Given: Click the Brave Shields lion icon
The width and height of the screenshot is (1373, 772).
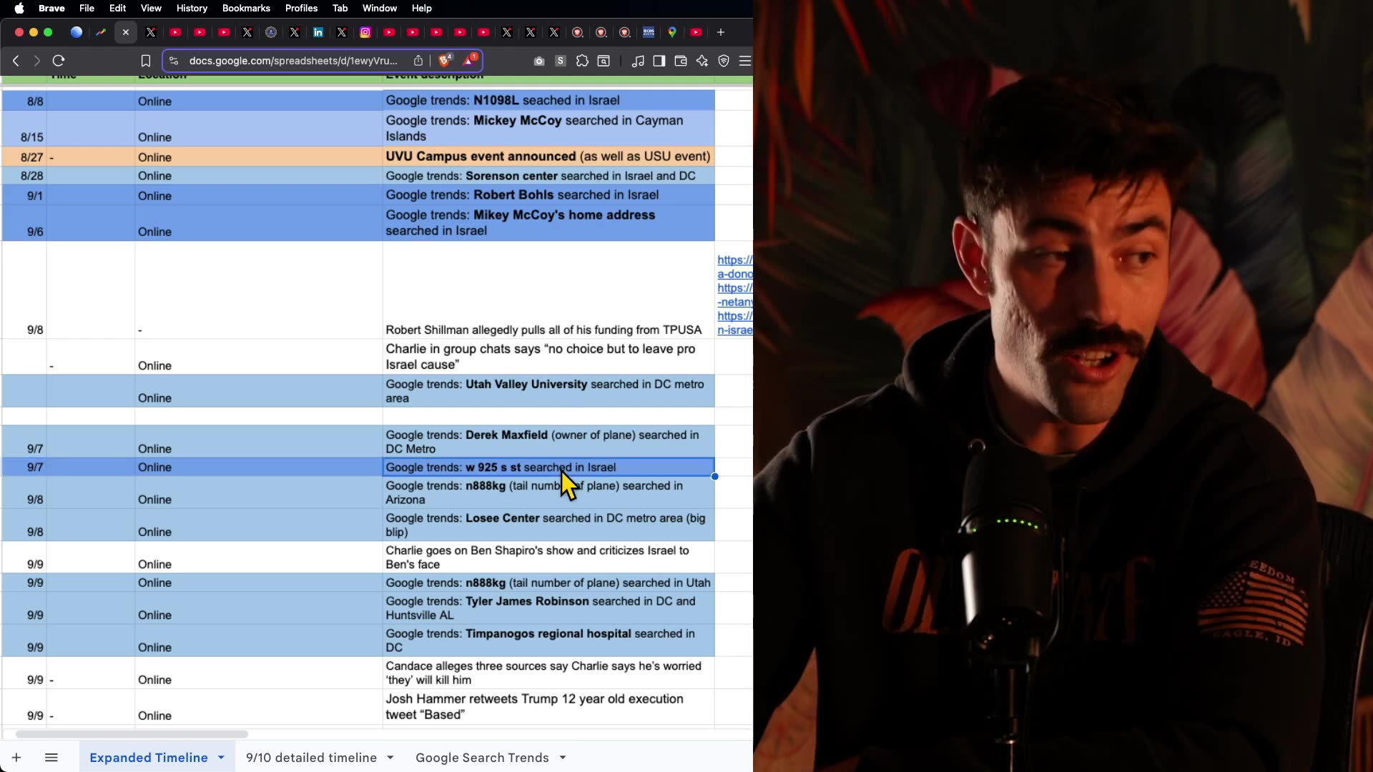Looking at the screenshot, I should point(444,61).
